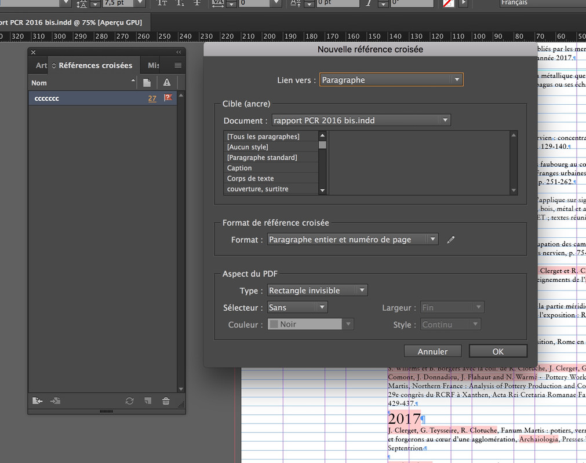586x463 pixels.
Task: Click the Noir color swatch in Couleur
Action: [274, 324]
